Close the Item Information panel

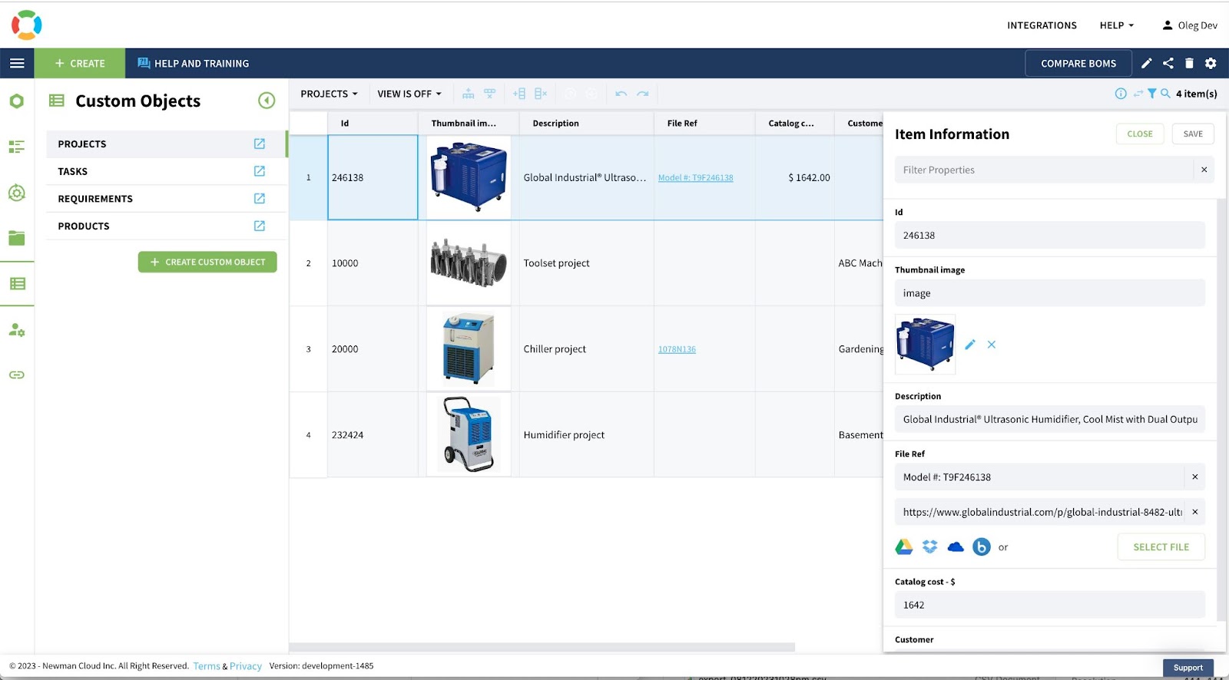[x=1140, y=134]
